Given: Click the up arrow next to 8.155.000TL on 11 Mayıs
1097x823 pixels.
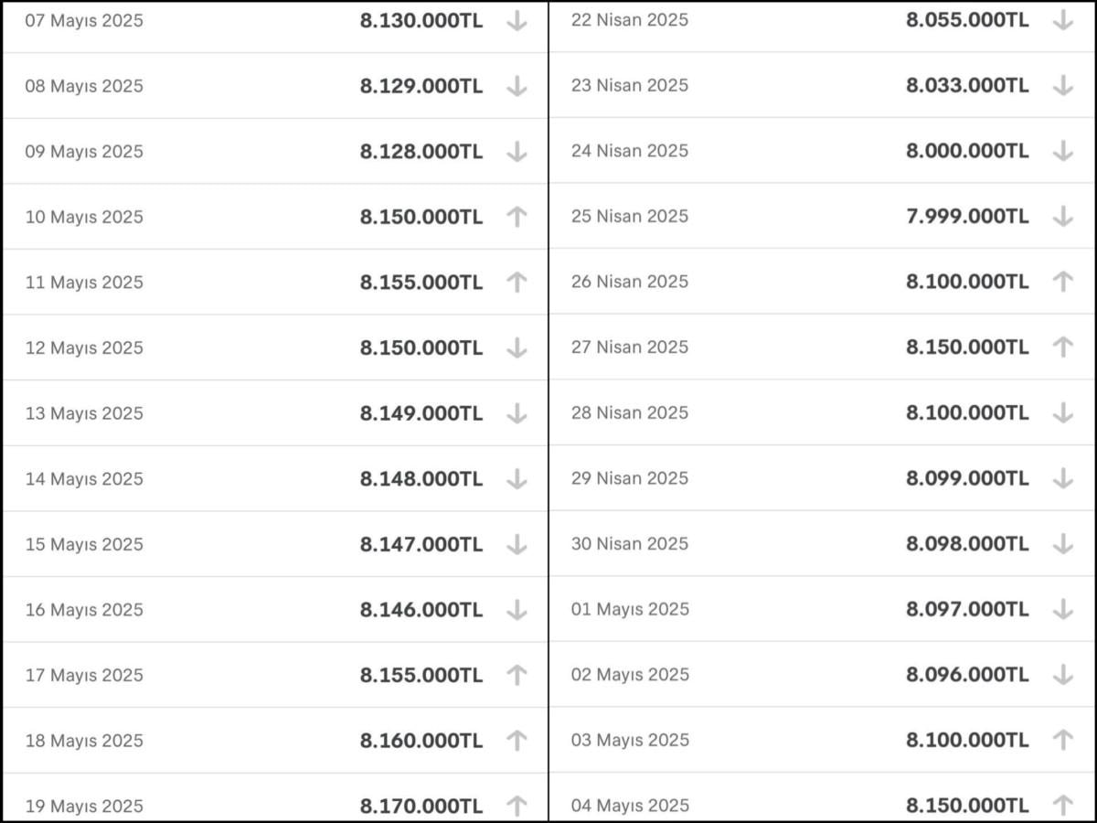Looking at the screenshot, I should [517, 283].
